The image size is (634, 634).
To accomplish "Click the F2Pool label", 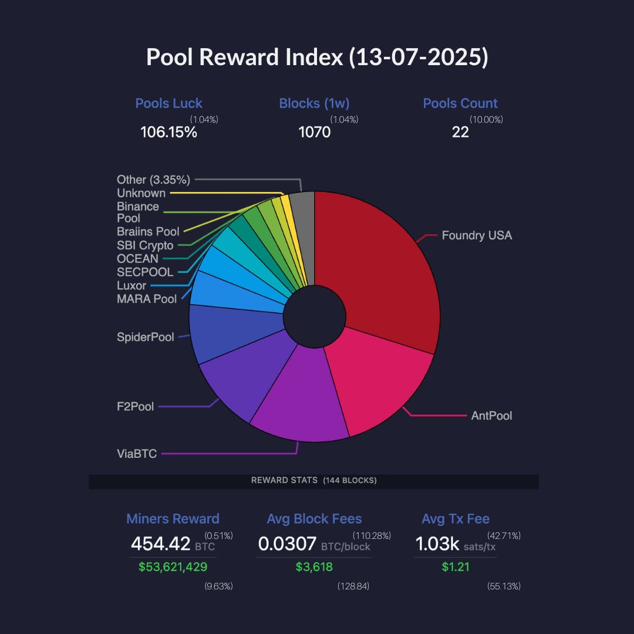I will click(135, 406).
